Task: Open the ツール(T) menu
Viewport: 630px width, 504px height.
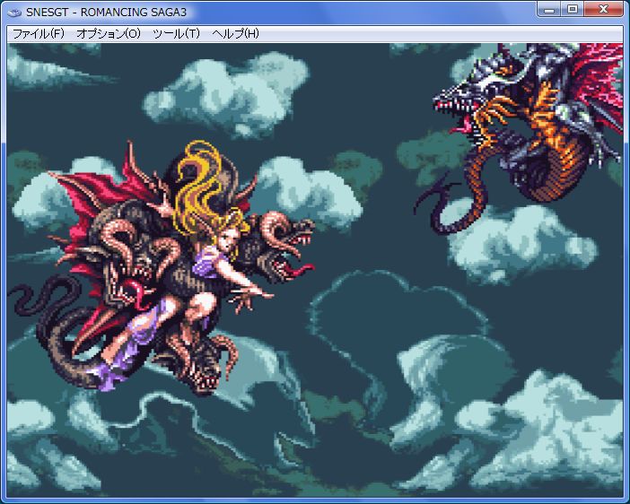Action: pyautogui.click(x=177, y=34)
